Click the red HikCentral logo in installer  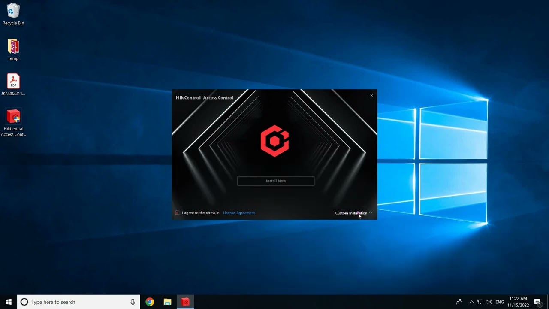(x=274, y=141)
